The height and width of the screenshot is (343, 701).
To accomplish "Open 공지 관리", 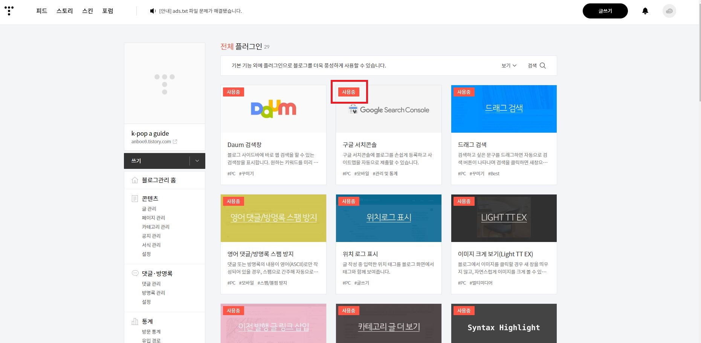I will pos(151,236).
